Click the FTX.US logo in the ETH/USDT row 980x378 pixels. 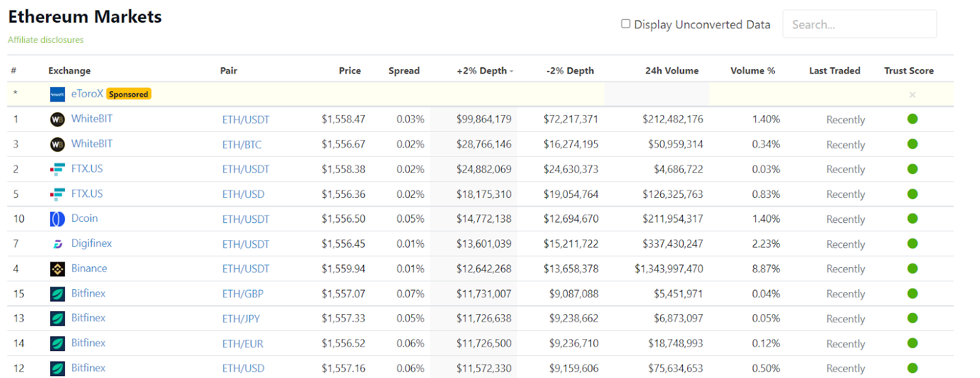click(57, 169)
